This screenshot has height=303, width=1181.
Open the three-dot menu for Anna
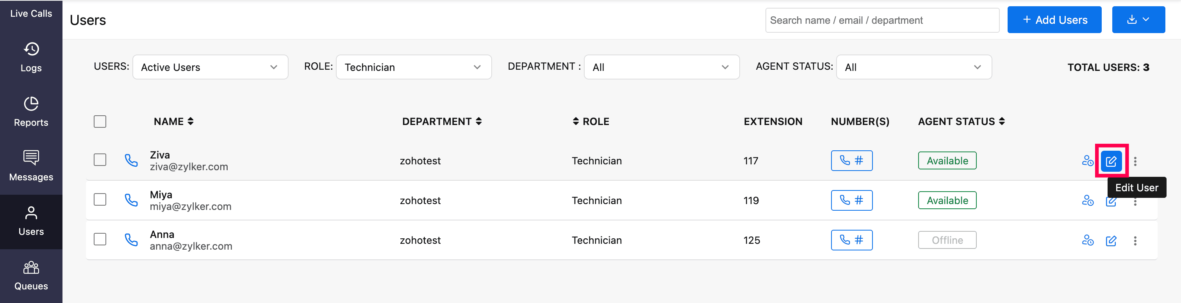pos(1135,240)
